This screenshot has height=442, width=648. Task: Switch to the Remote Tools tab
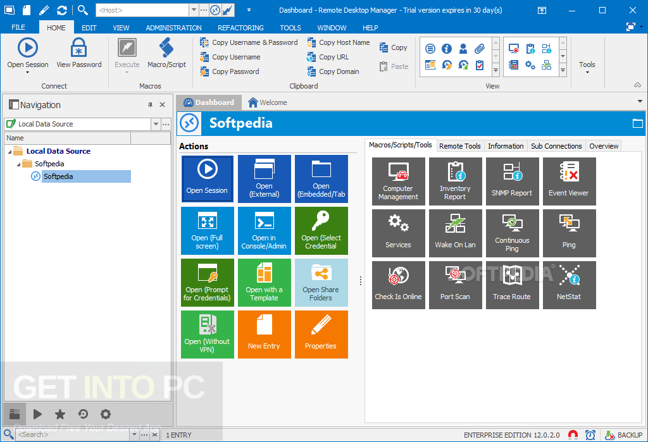(459, 145)
